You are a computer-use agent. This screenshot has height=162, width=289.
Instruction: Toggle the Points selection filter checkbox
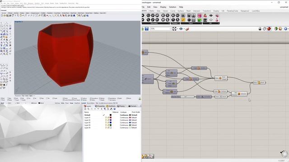click(64, 98)
